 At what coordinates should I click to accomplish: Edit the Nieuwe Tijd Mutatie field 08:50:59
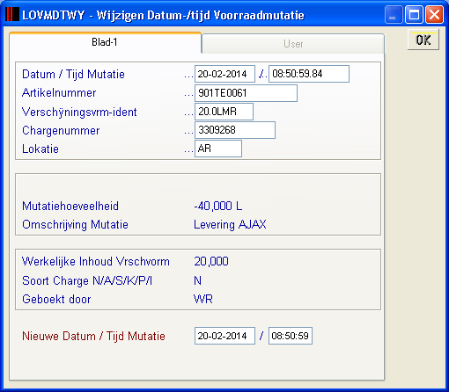point(291,336)
